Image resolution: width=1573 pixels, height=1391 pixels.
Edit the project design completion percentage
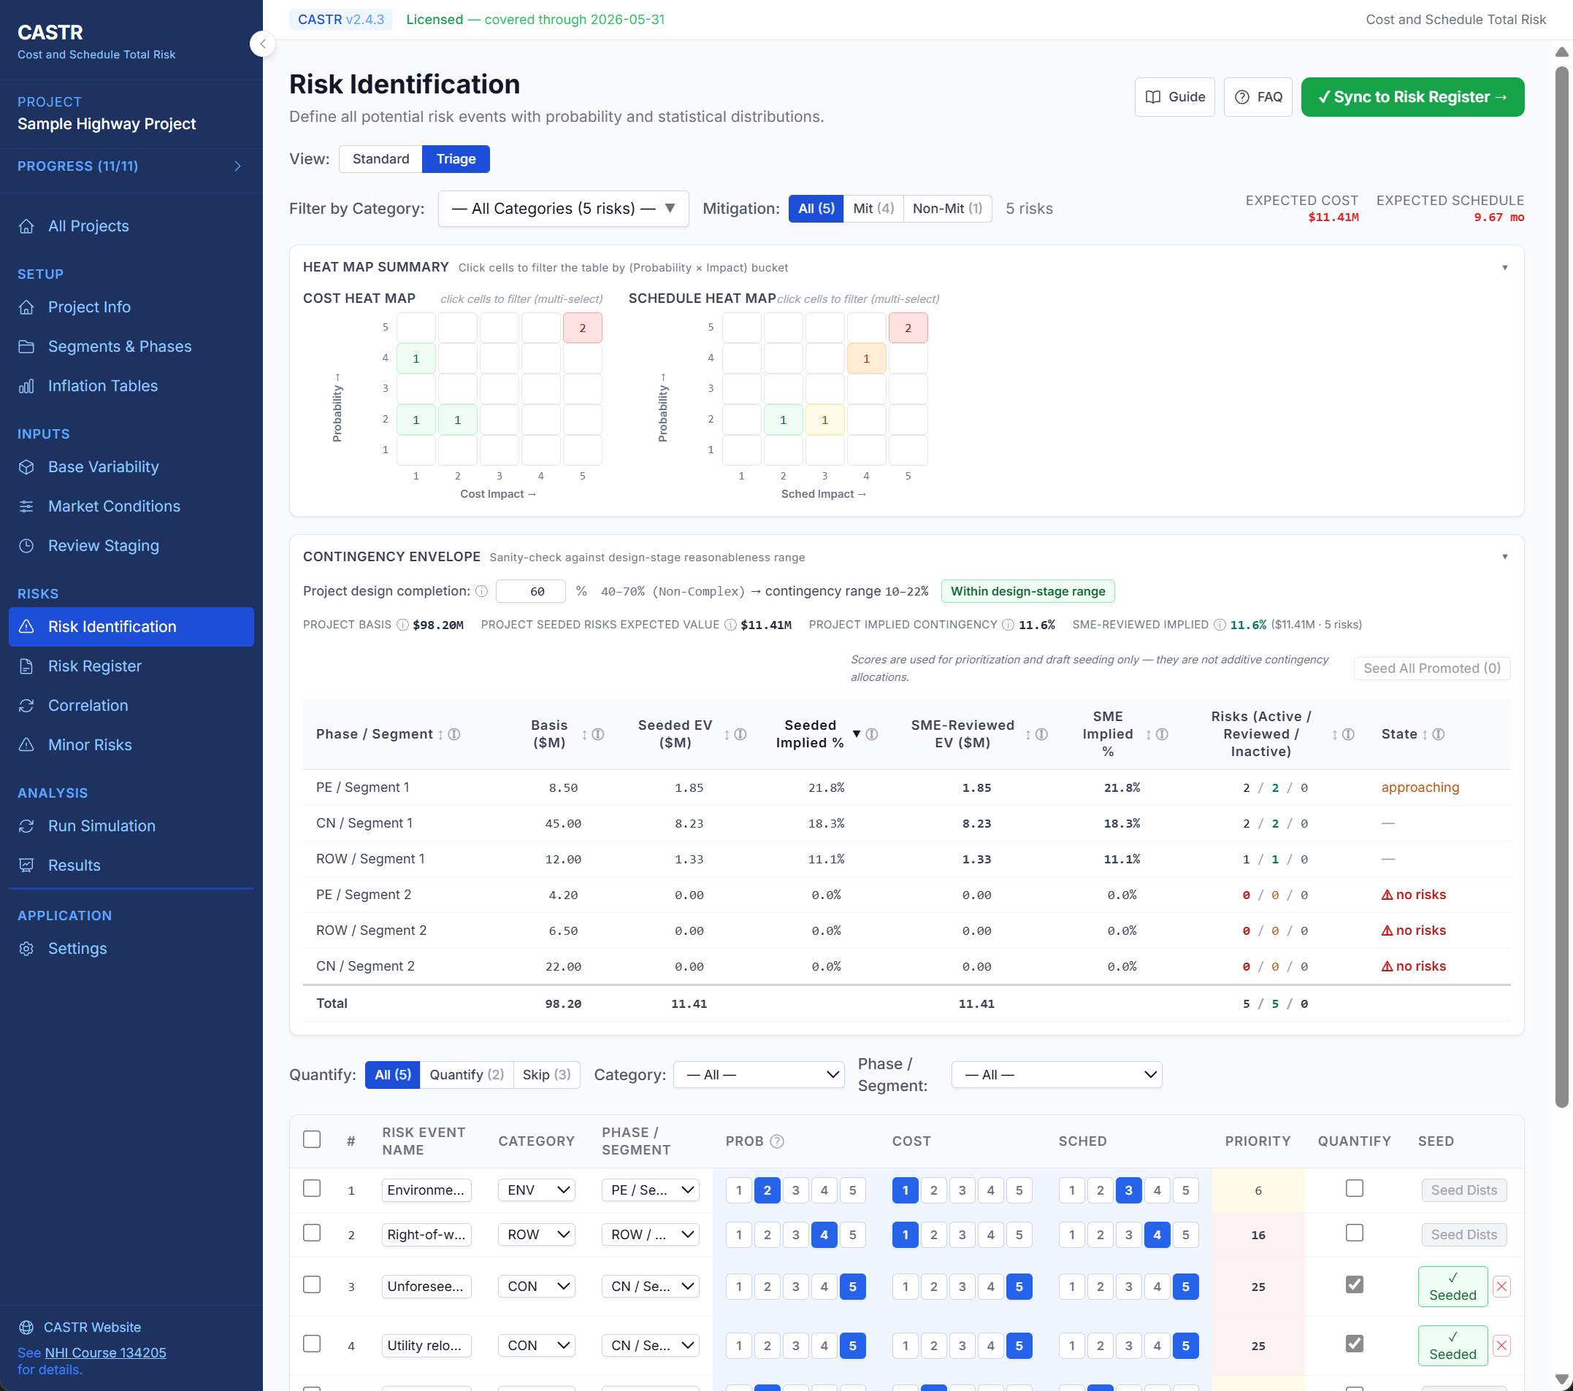point(530,590)
